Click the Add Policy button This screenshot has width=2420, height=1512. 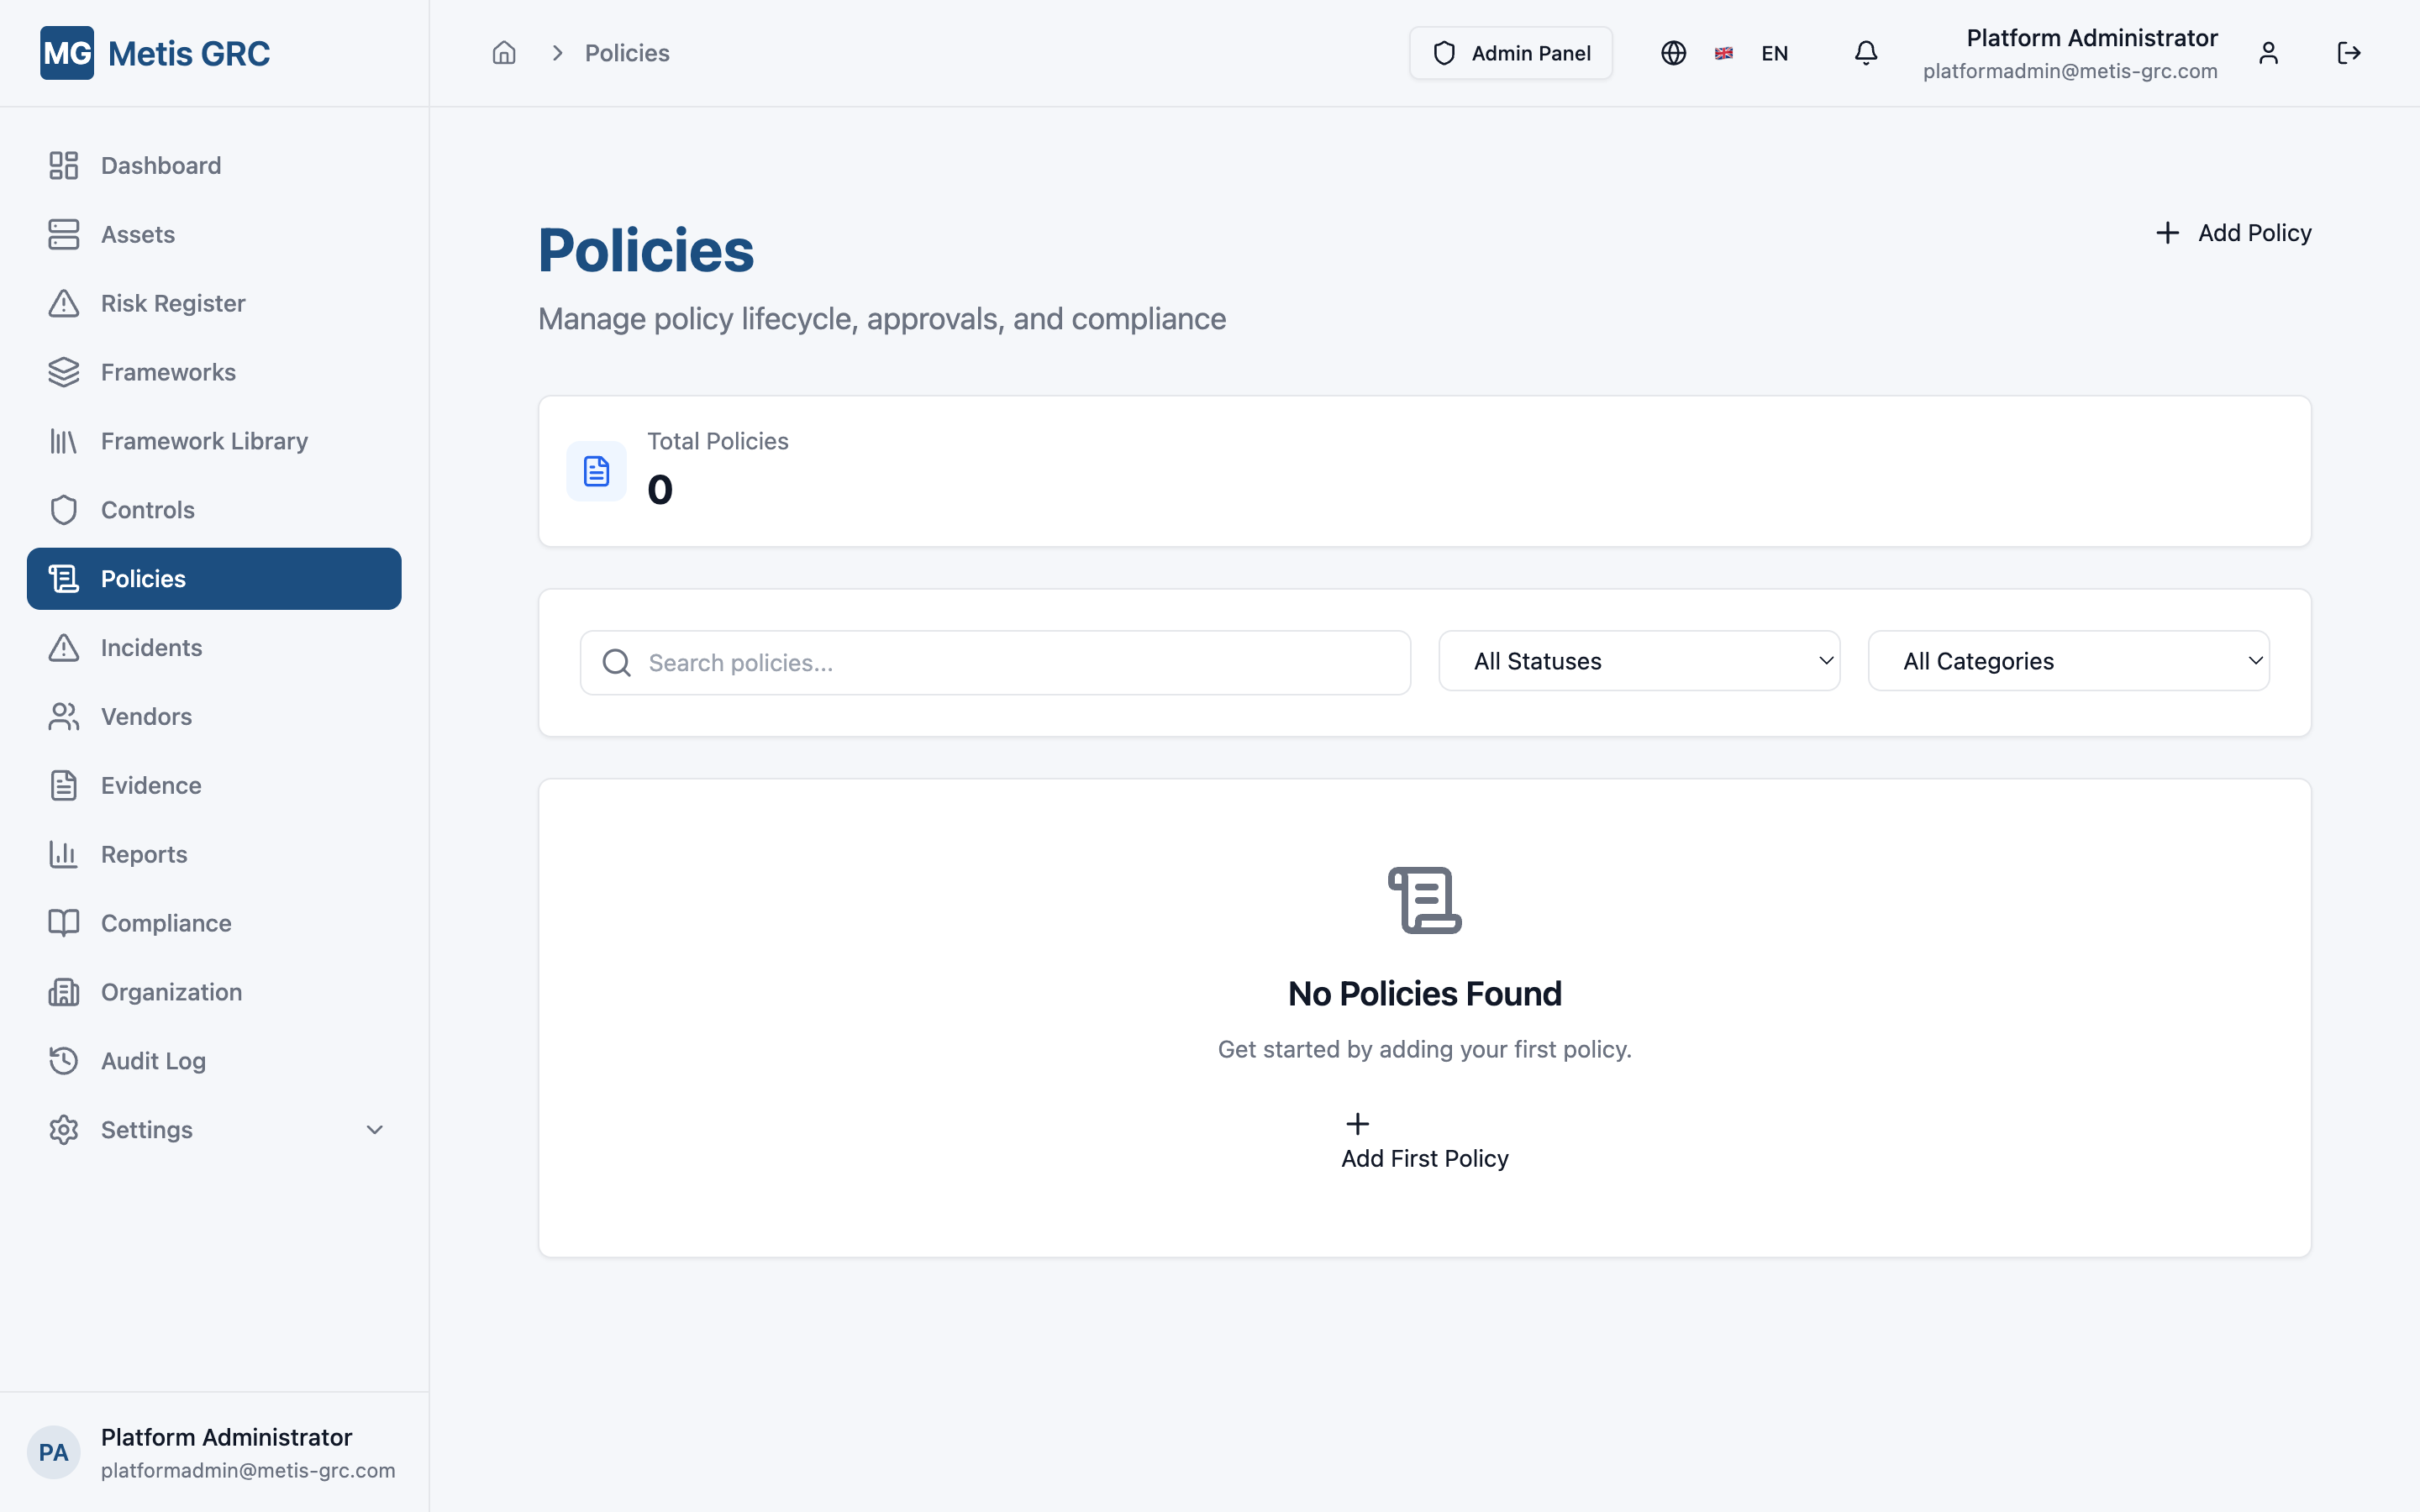click(x=2233, y=232)
